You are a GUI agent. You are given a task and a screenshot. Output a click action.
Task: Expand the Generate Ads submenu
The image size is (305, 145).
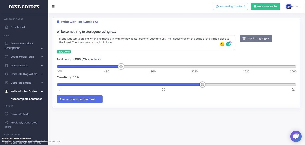(x=42, y=66)
